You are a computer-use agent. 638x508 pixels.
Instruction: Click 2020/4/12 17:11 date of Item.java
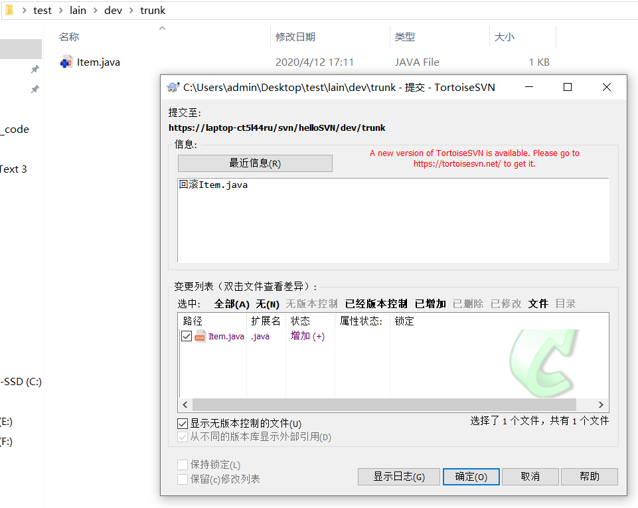tap(315, 62)
